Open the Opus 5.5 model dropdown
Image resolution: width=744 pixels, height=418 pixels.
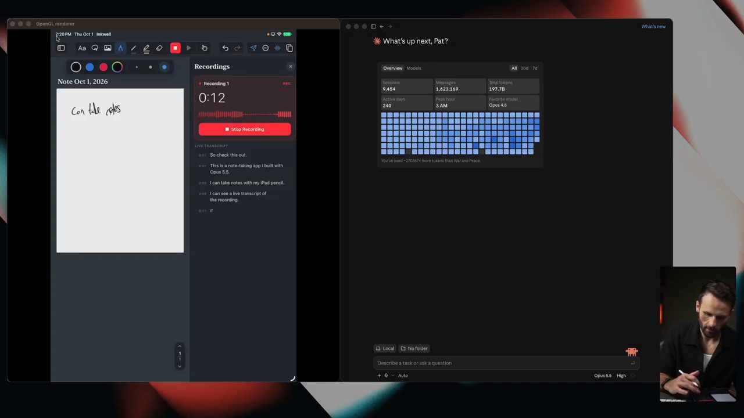tap(603, 376)
